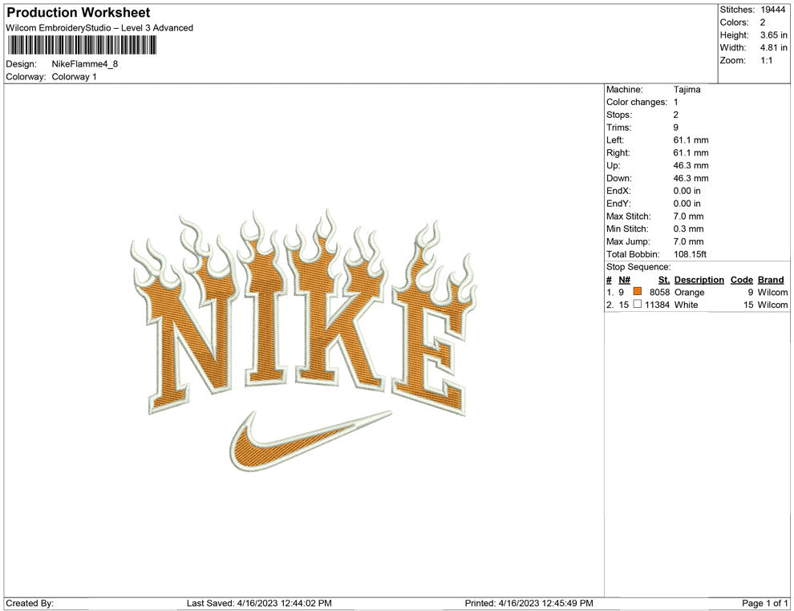The width and height of the screenshot is (794, 611).
Task: Click the Color changes label
Action: pyautogui.click(x=637, y=103)
